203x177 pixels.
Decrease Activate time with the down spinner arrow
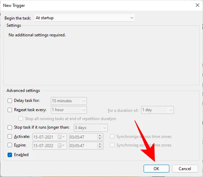pos(100,139)
